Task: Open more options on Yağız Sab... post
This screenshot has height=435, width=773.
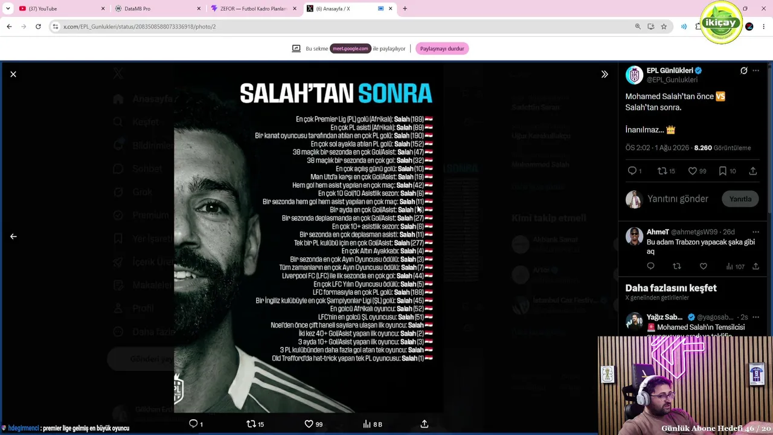Action: [755, 317]
